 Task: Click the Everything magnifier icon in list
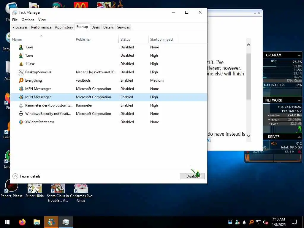click(21, 80)
